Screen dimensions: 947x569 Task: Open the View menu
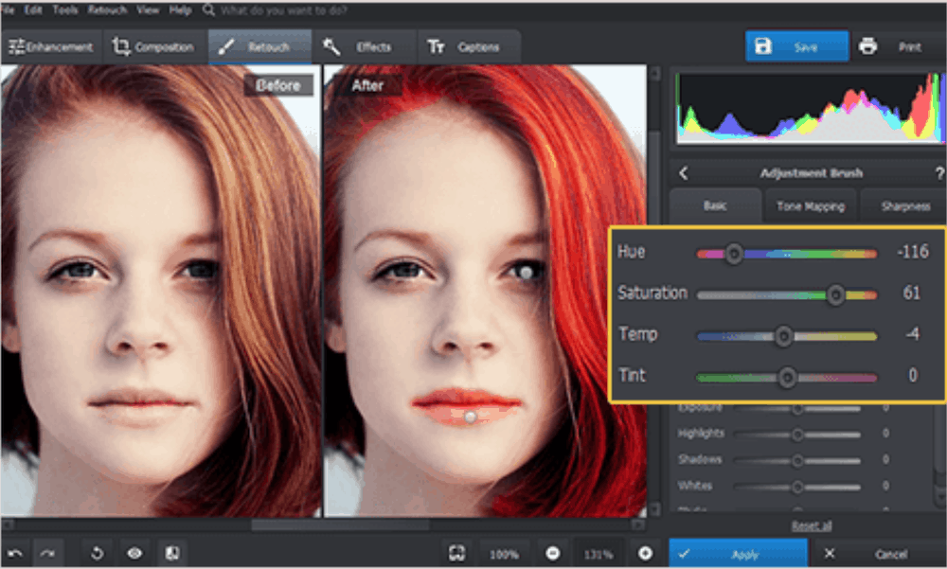pos(148,10)
